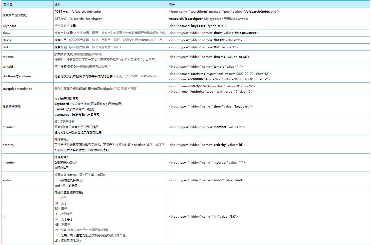Click the 1:顺序排列 description under myorder
This screenshot has width=371, height=245.
click(x=62, y=168)
